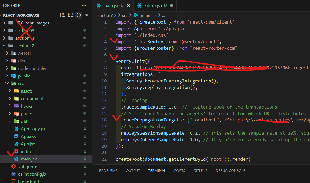Click the src folder icon
Image resolution: width=310 pixels, height=183 pixels.
(x=14, y=84)
